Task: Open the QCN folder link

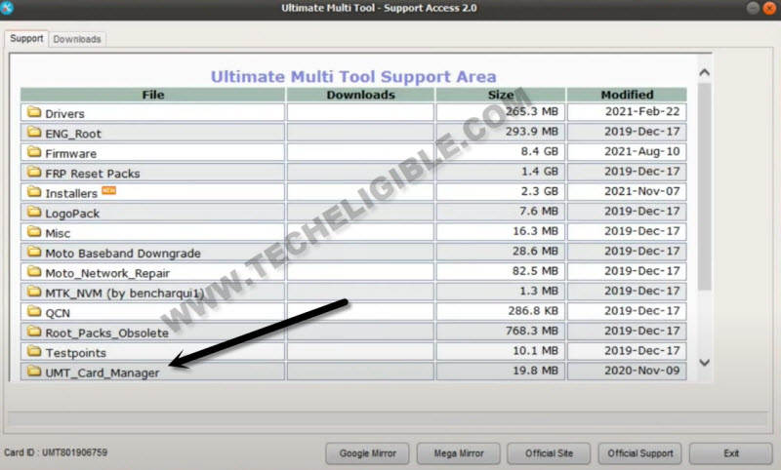Action: 58,313
